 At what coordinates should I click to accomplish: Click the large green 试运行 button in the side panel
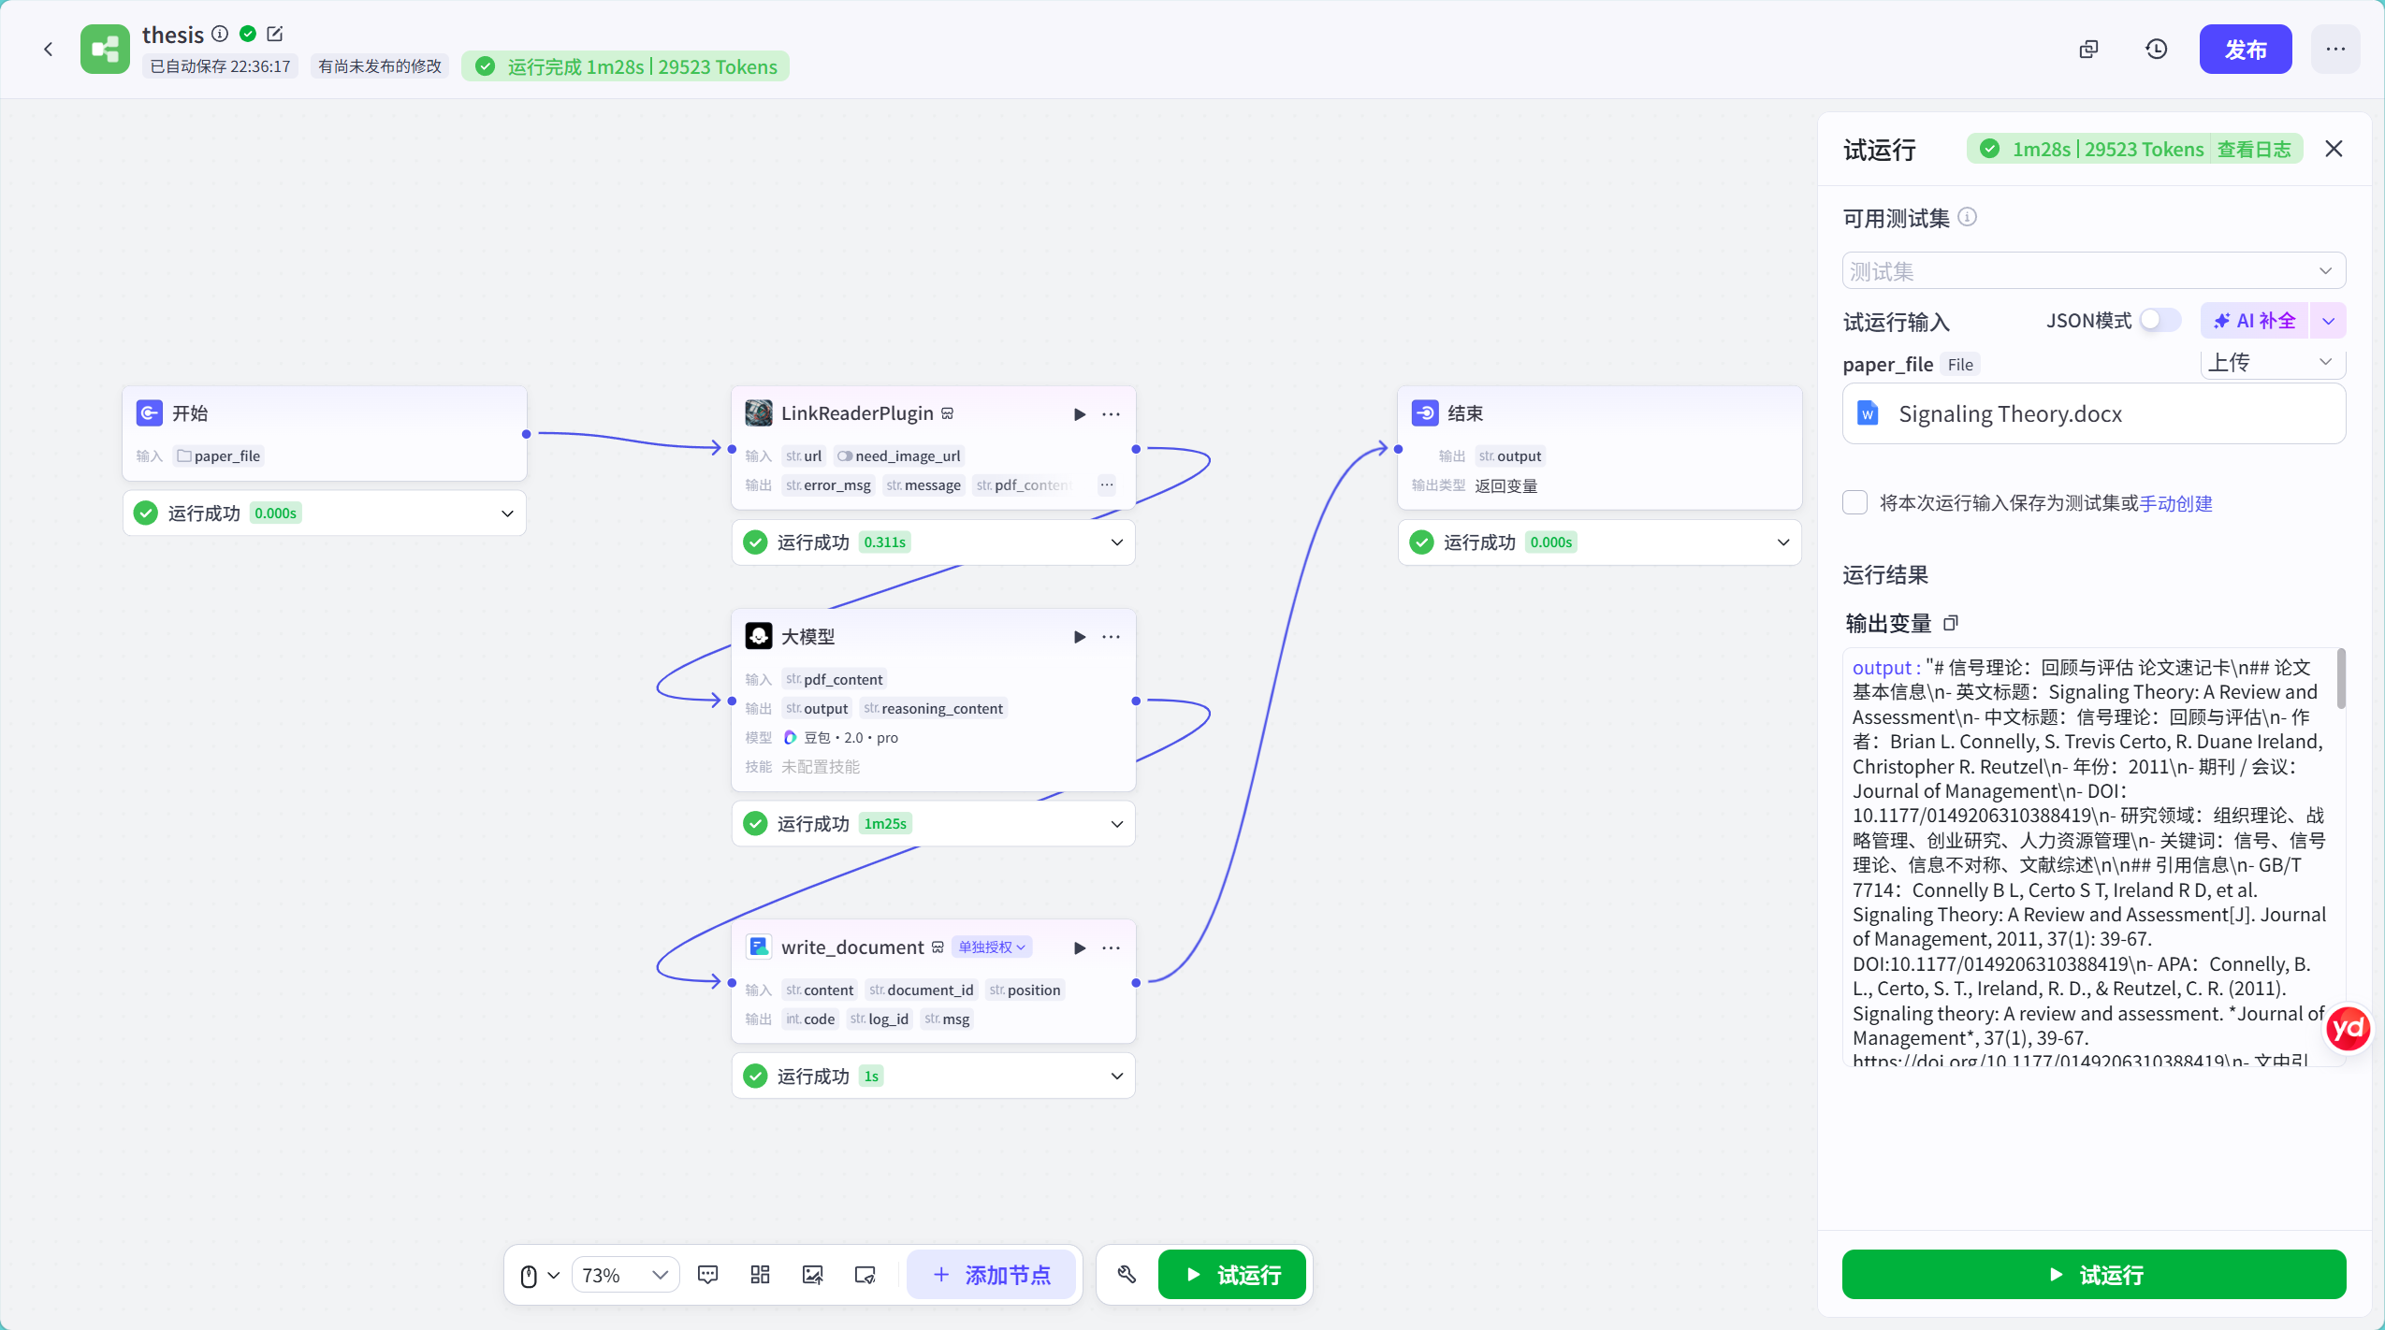click(2094, 1274)
